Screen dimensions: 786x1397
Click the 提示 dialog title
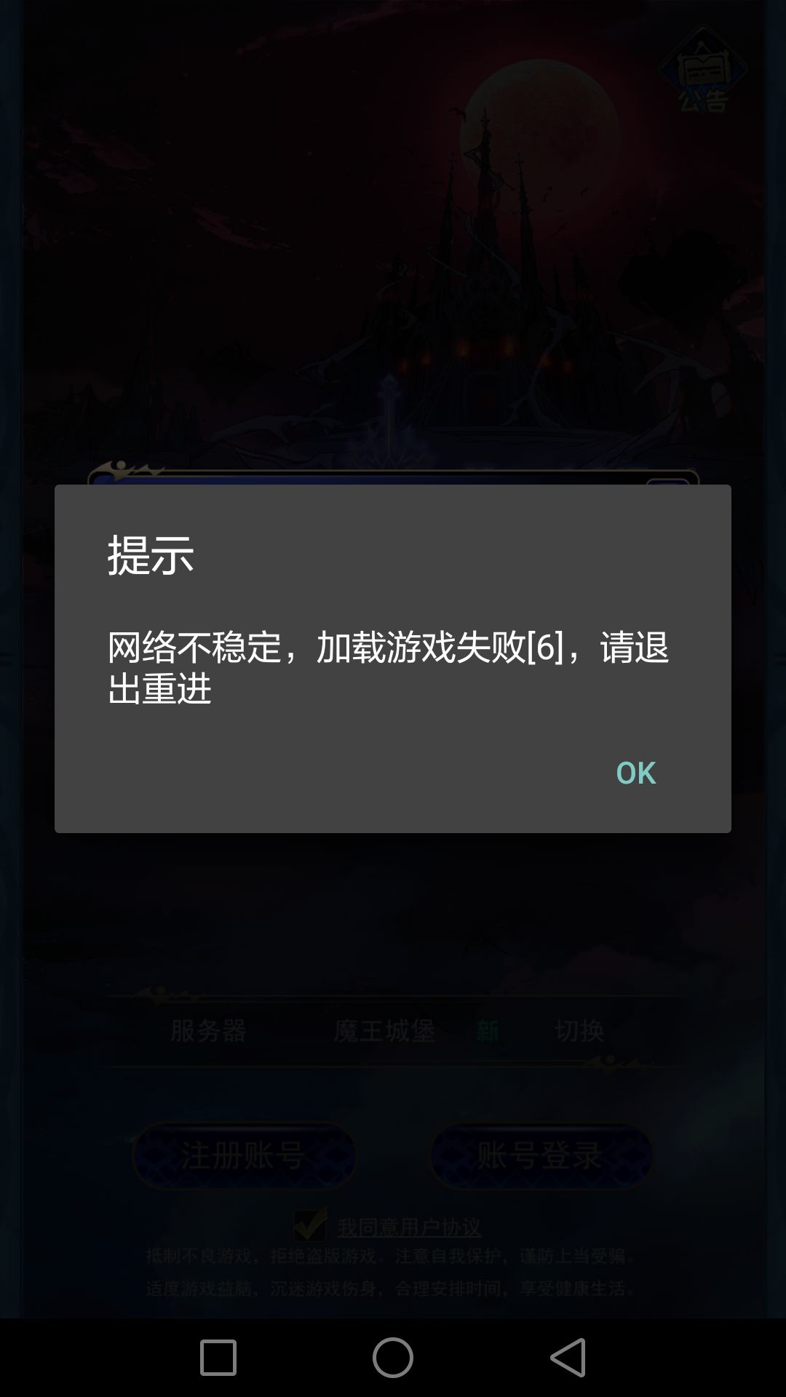(151, 554)
